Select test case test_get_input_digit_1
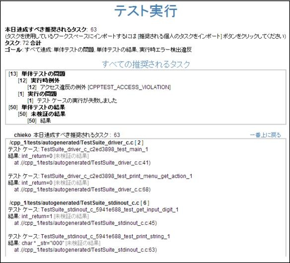 pos(93,209)
